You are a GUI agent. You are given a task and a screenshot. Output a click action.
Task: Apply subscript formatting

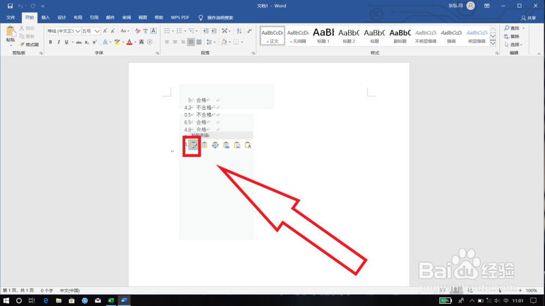(x=87, y=42)
